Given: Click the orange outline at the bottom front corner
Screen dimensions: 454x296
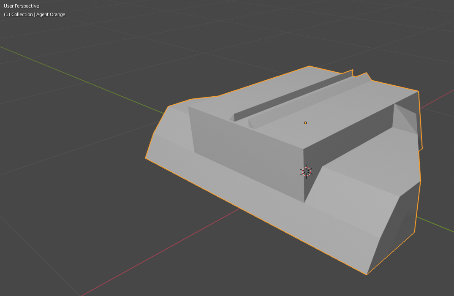Looking at the screenshot, I should [x=367, y=274].
